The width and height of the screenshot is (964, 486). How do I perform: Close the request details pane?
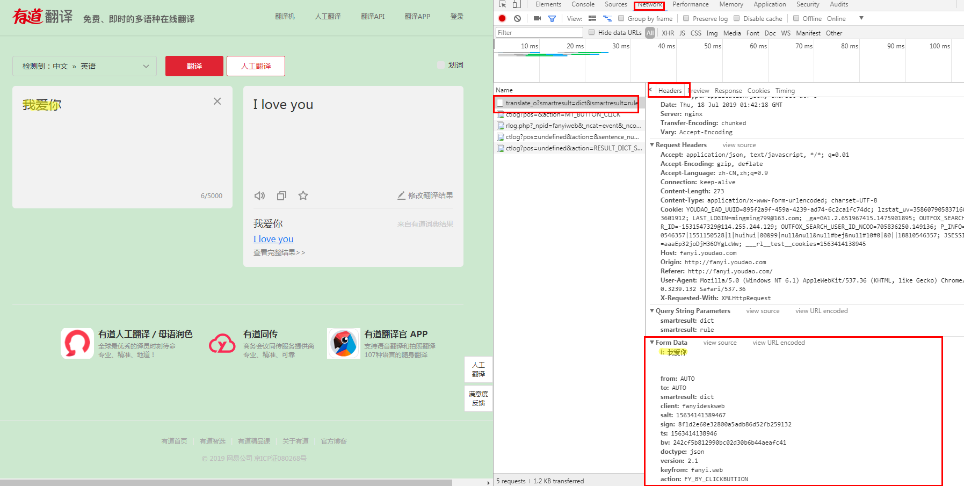pyautogui.click(x=650, y=90)
